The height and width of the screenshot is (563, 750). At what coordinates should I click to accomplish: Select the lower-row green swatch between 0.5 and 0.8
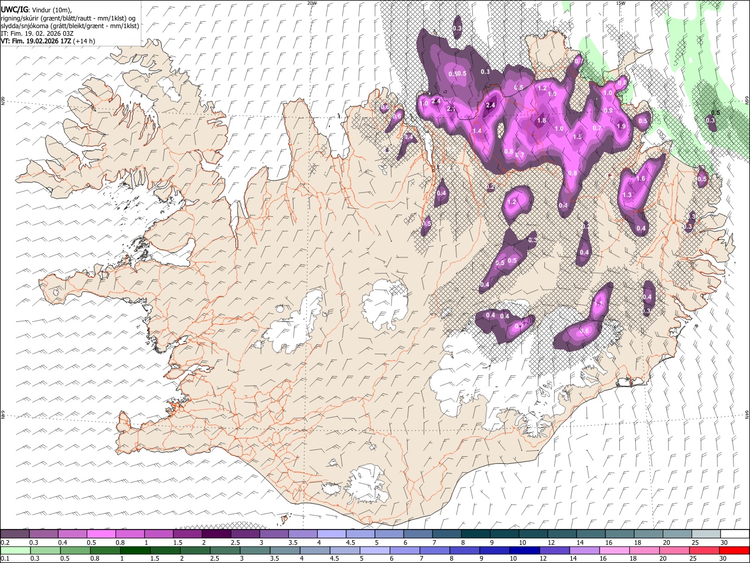[75, 550]
